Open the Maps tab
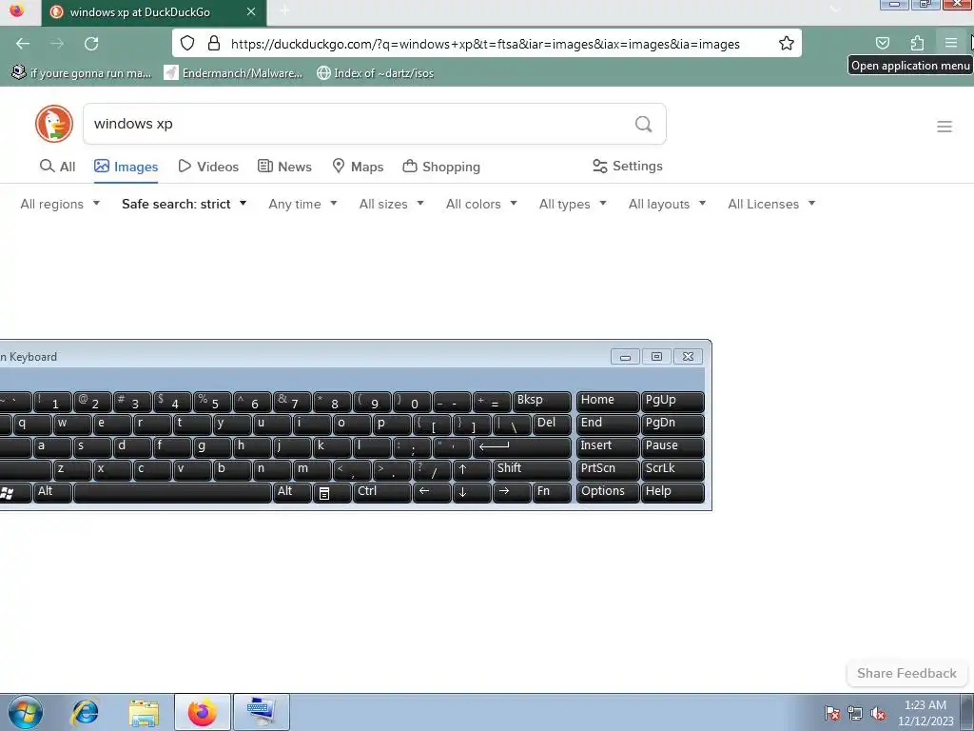The image size is (974, 731). 358,167
